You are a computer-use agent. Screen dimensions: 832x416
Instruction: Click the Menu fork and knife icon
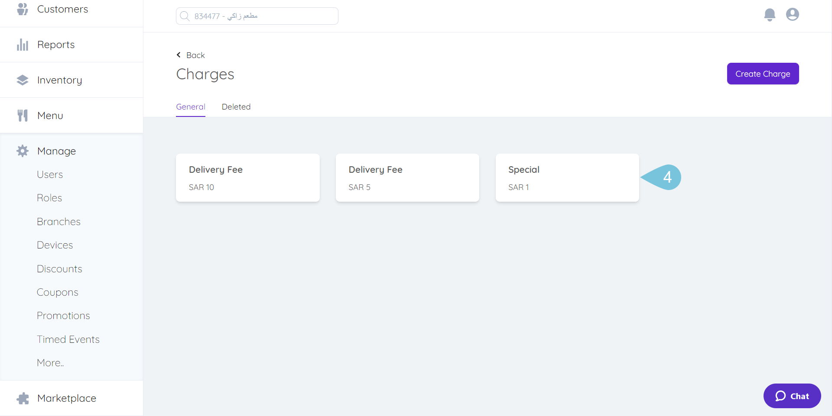pyautogui.click(x=23, y=116)
